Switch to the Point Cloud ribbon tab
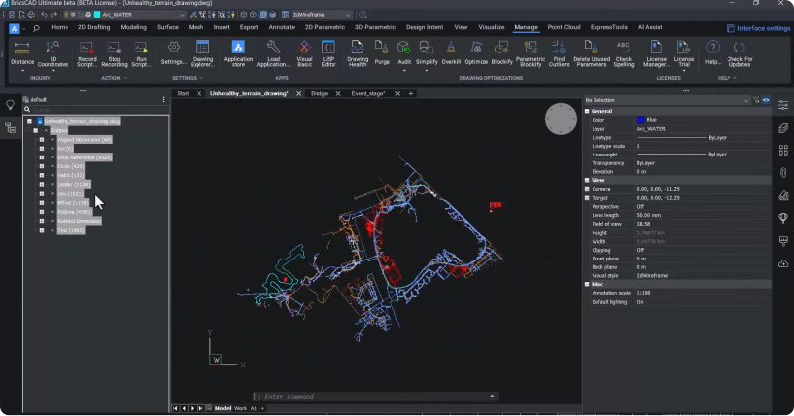 click(x=564, y=27)
